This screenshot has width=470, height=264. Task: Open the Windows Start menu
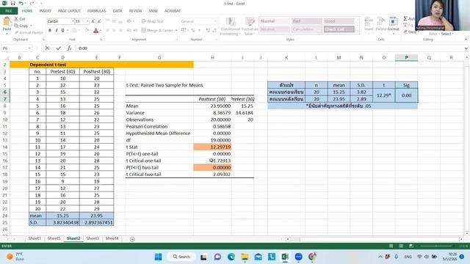[159, 257]
